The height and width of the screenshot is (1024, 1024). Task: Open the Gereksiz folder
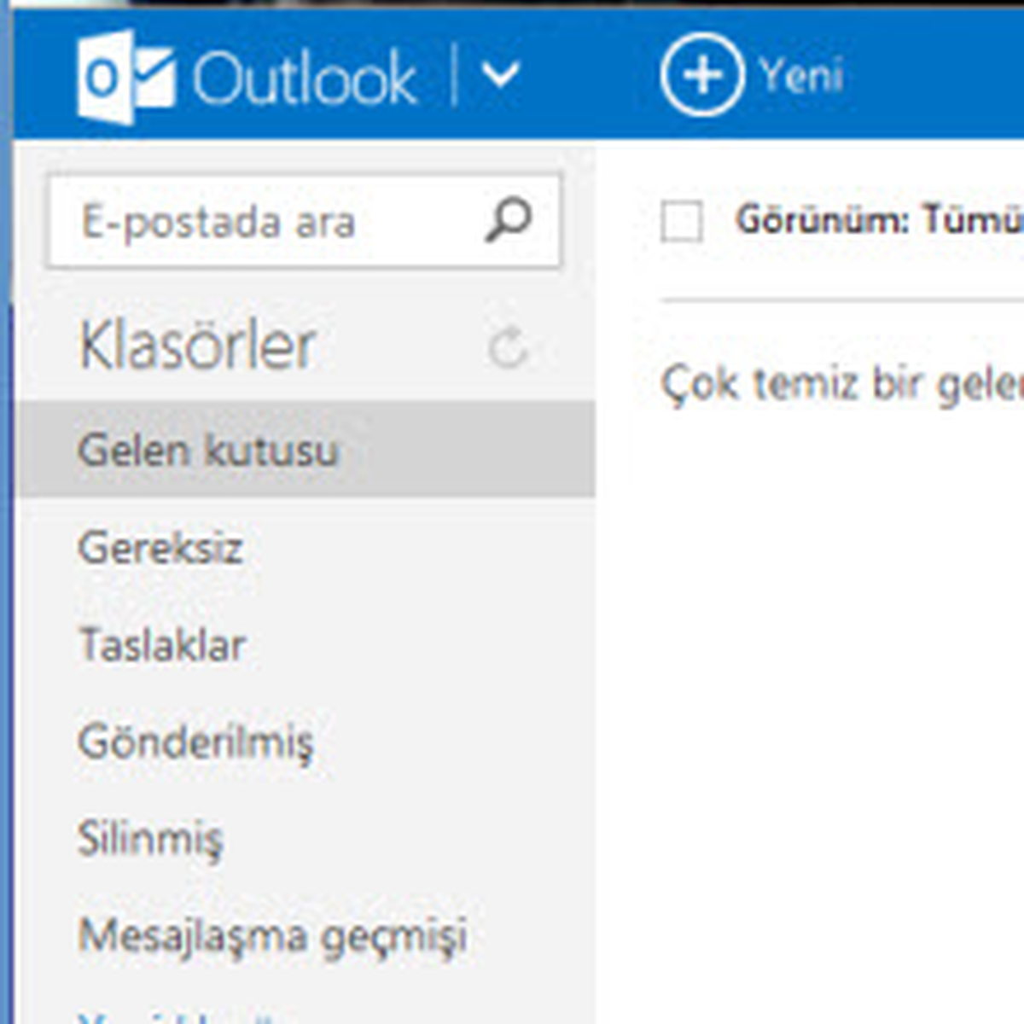pos(160,547)
